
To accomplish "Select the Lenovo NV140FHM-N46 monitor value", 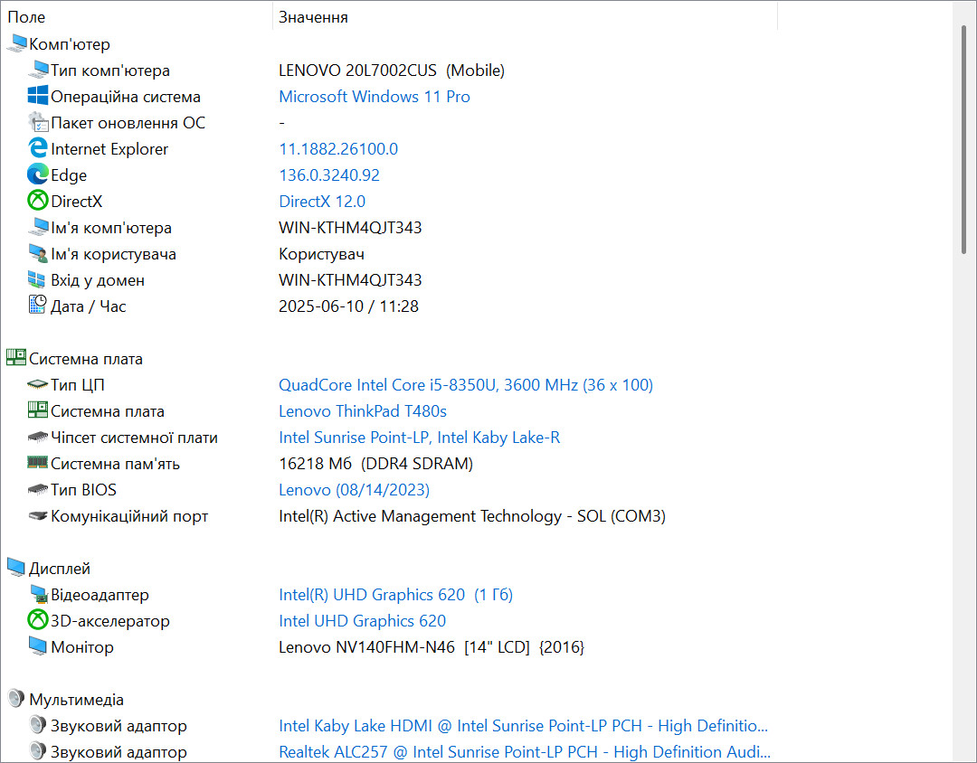I will point(432,647).
